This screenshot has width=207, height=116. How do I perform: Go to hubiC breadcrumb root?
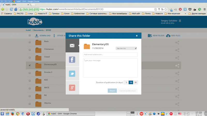tap(28, 30)
